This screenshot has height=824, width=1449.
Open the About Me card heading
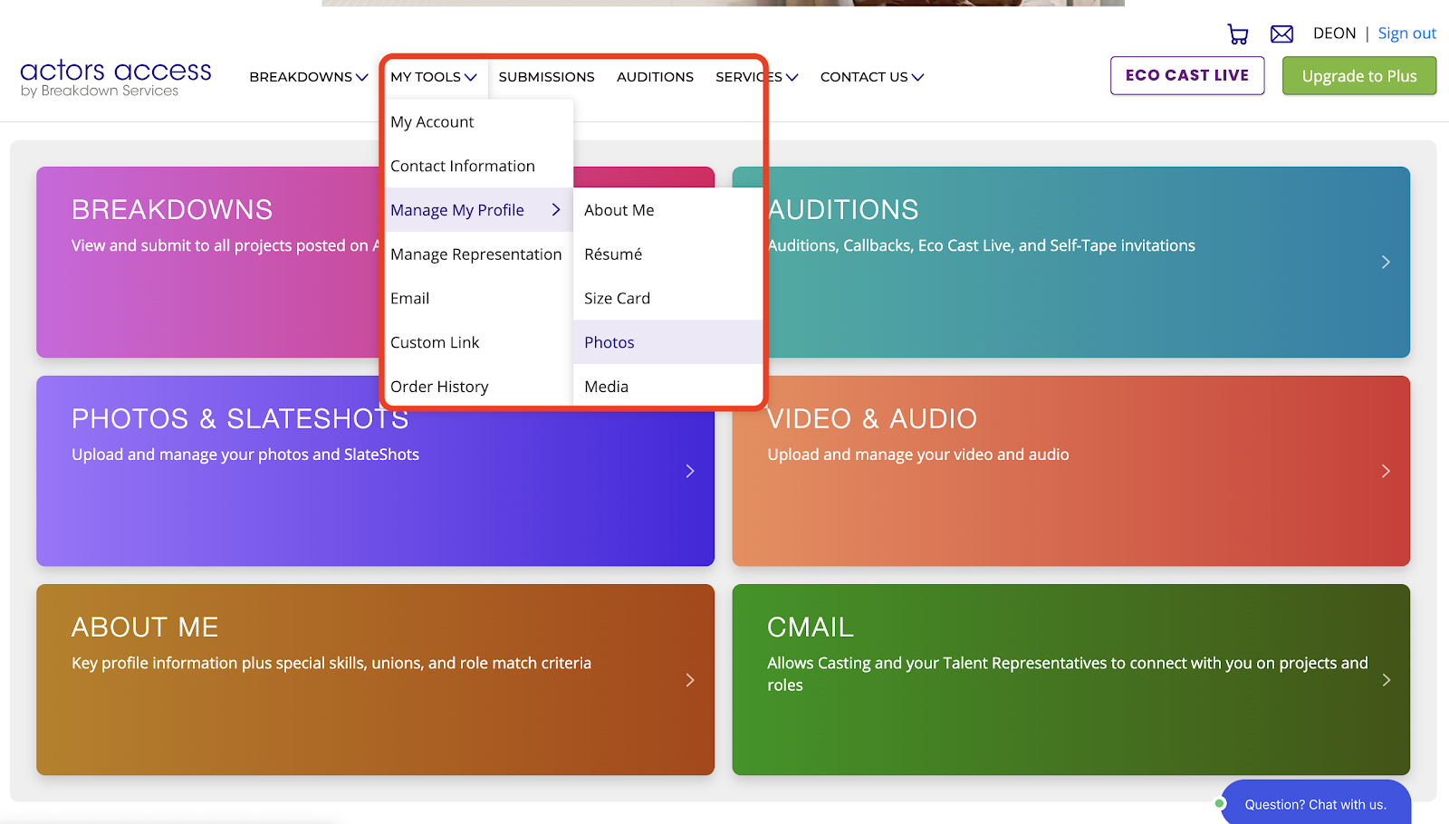click(x=145, y=628)
